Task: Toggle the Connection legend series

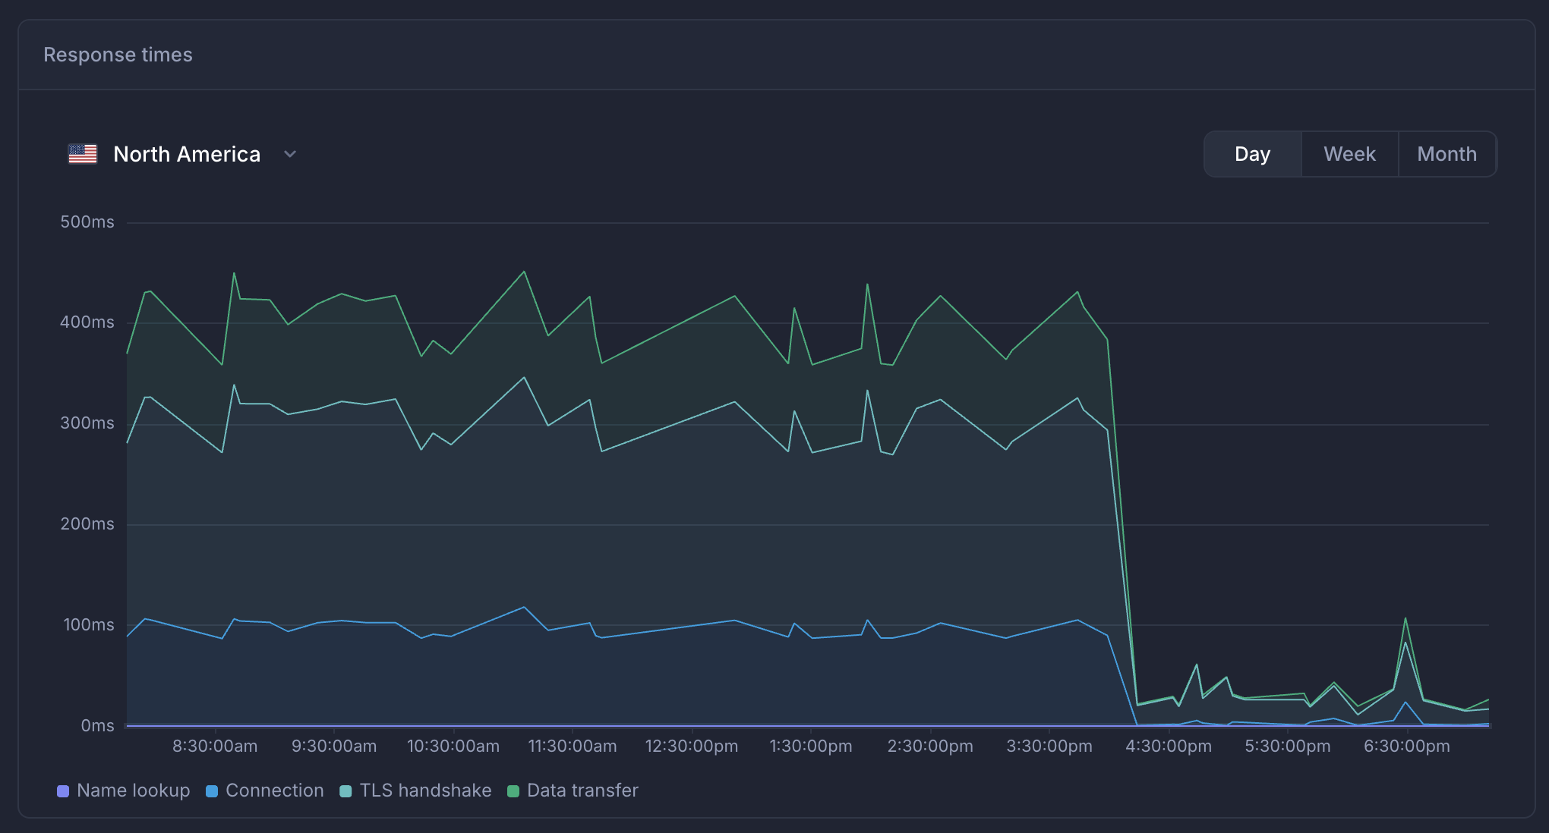Action: (274, 791)
